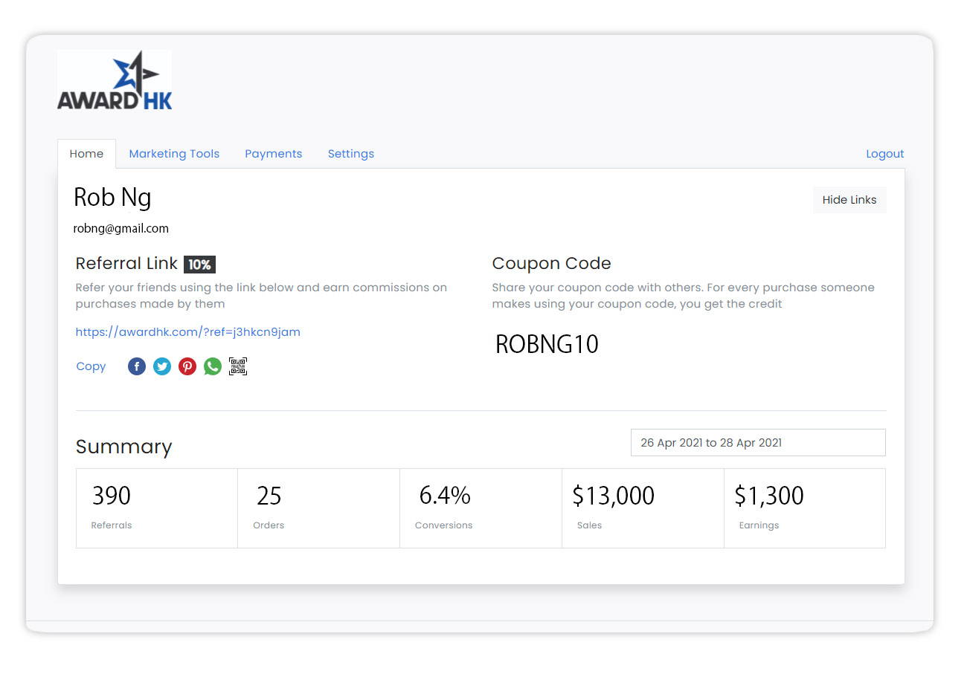
Task: Click the $1,300 Earnings stat
Action: [x=805, y=508]
